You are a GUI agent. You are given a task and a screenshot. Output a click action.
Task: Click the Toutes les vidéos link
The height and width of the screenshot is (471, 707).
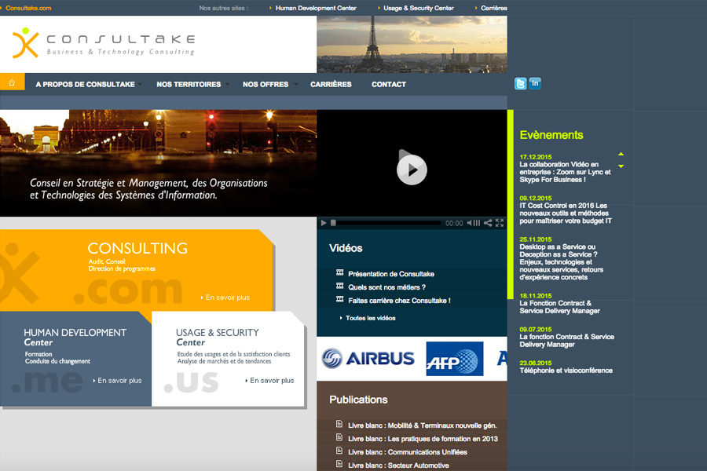coord(370,318)
